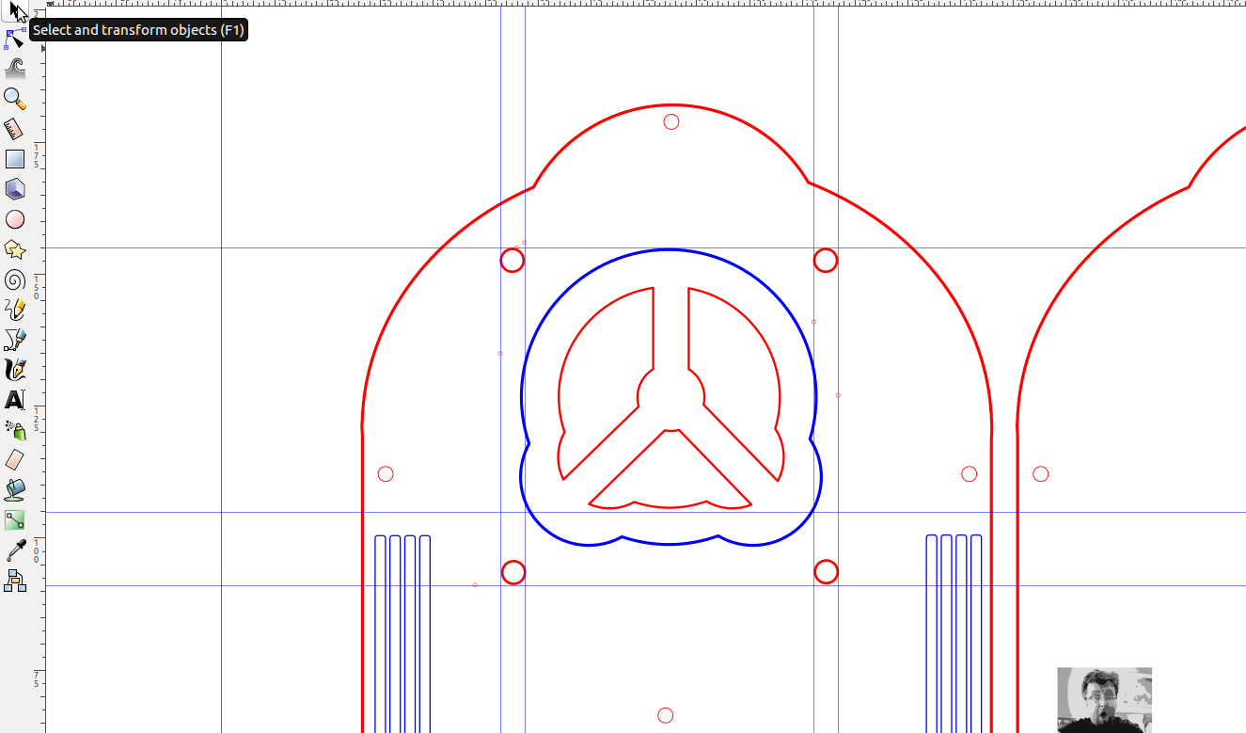Screen dimensions: 1246x733
Task: Select the Text tool
Action: point(15,400)
